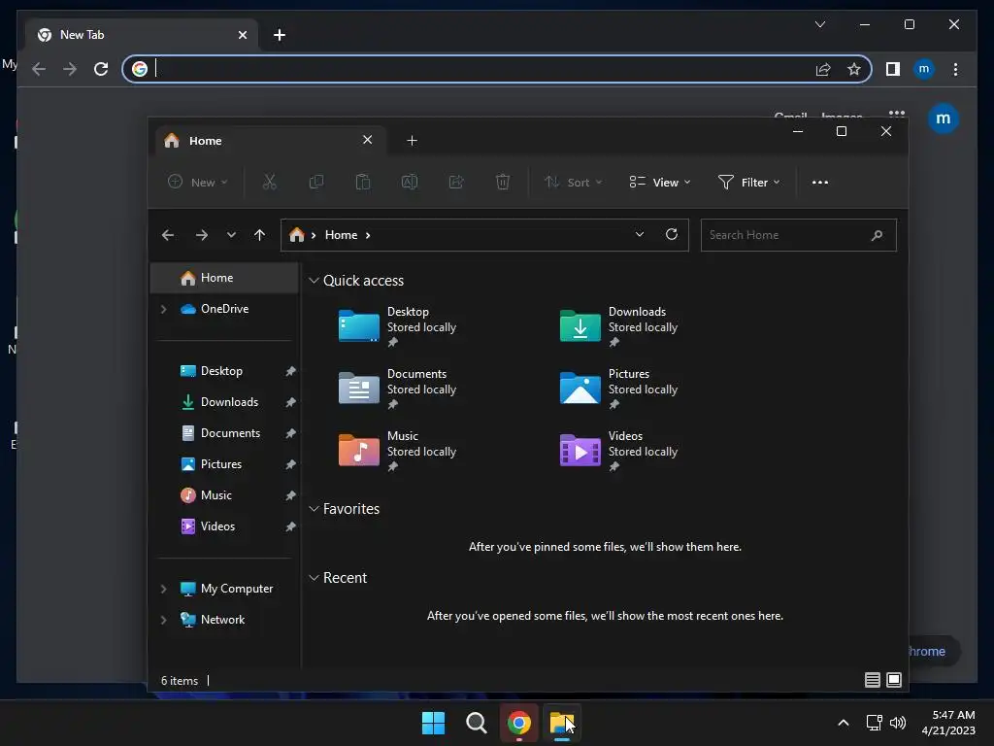Open Chrome side panel icon
994x746 pixels.
pos(893,69)
